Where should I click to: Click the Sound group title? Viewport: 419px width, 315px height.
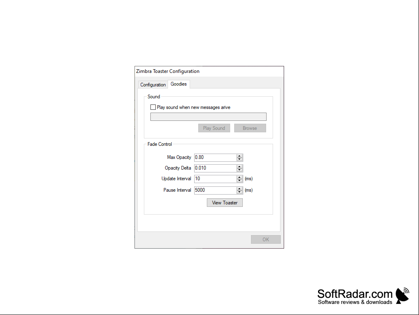(x=154, y=97)
